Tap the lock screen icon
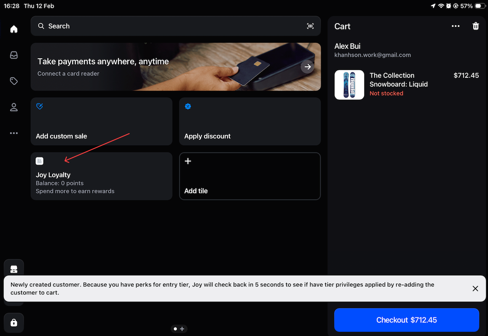488x336 pixels. (x=14, y=323)
